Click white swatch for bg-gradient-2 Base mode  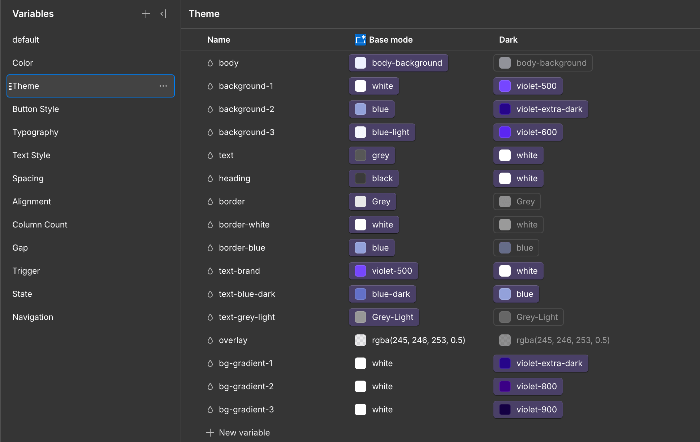pos(360,386)
